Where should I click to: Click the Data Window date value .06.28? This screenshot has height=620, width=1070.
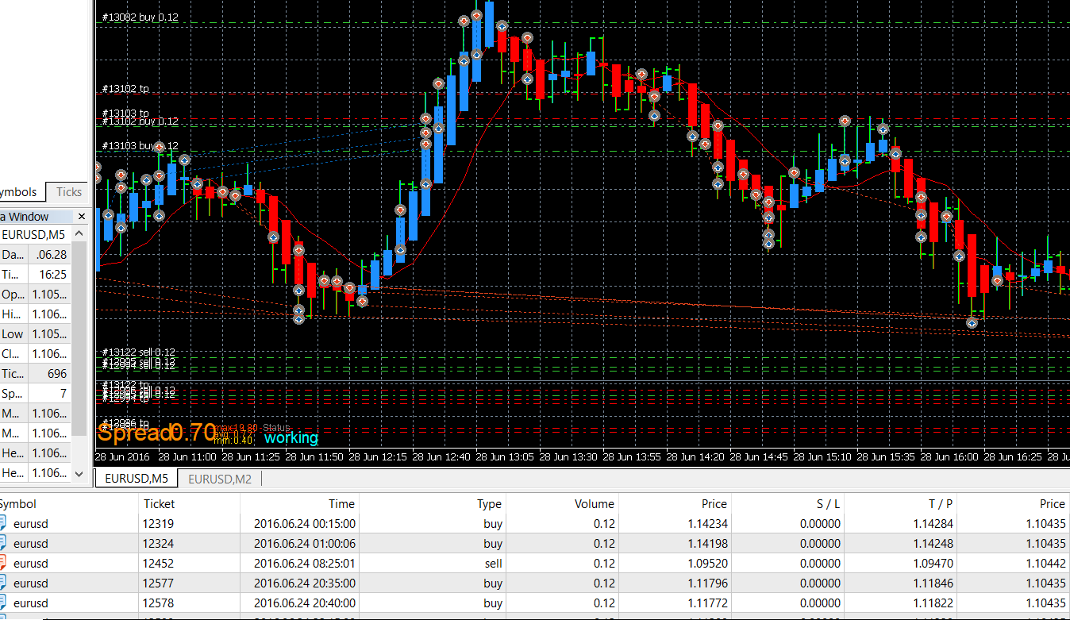coord(52,255)
